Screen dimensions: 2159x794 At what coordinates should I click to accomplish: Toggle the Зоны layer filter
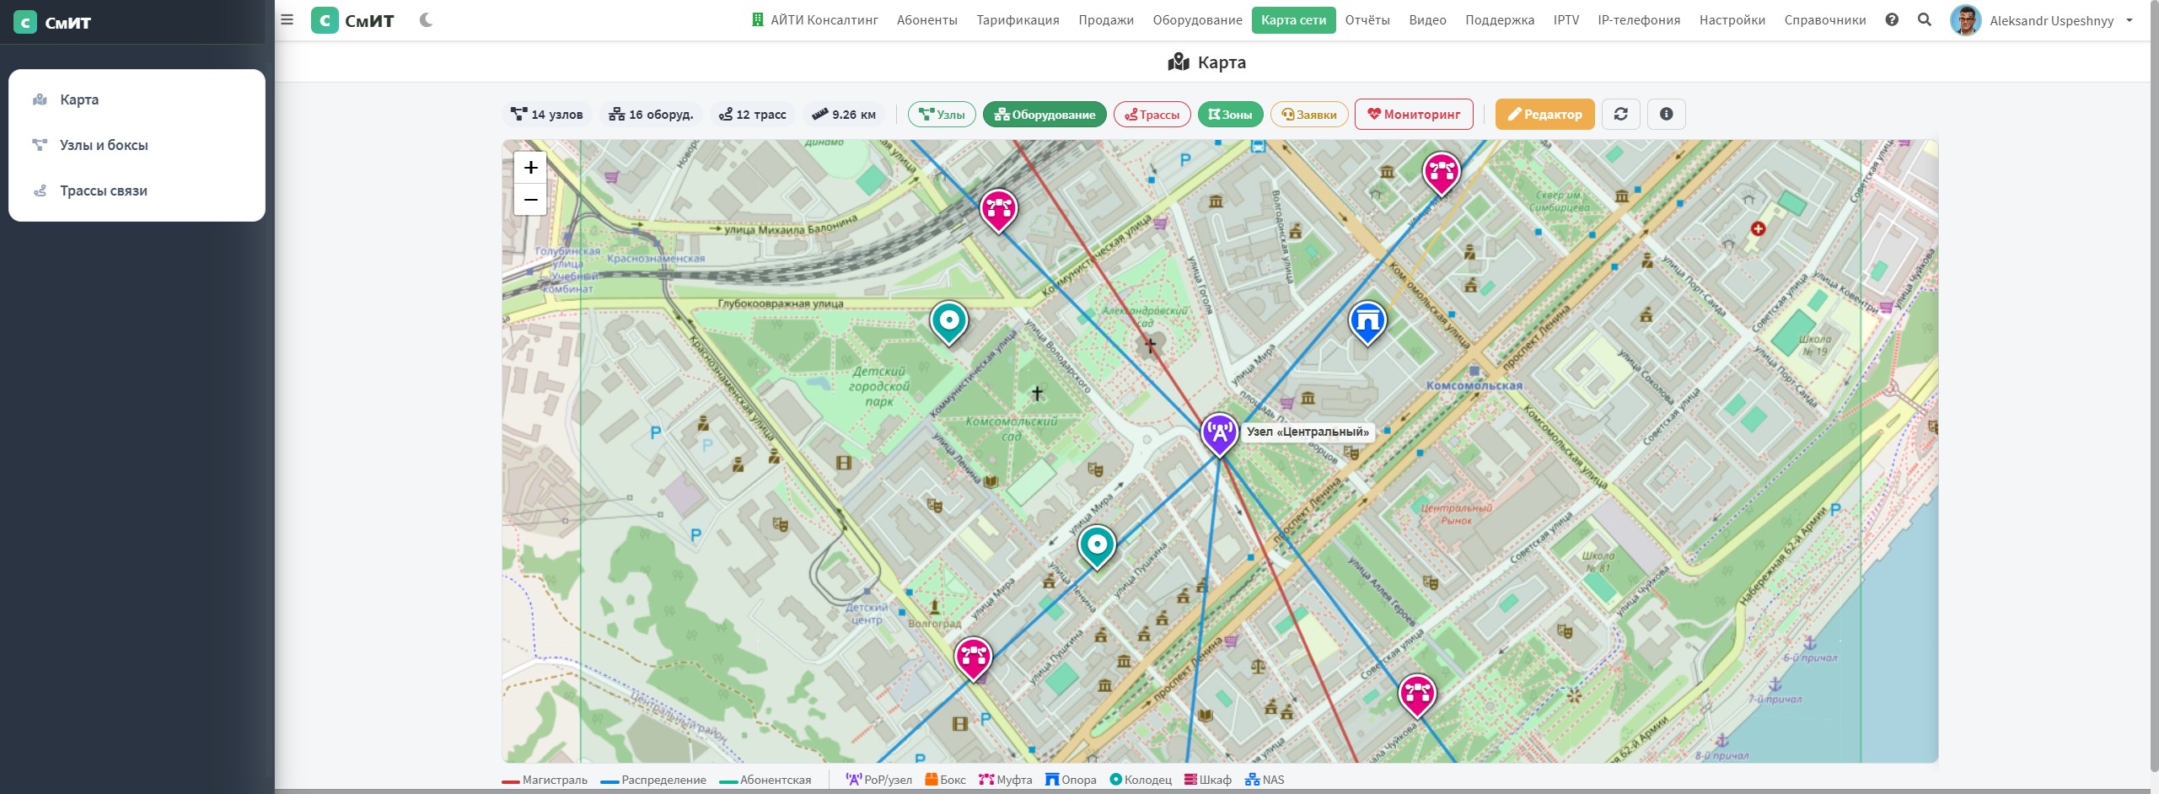tap(1230, 115)
